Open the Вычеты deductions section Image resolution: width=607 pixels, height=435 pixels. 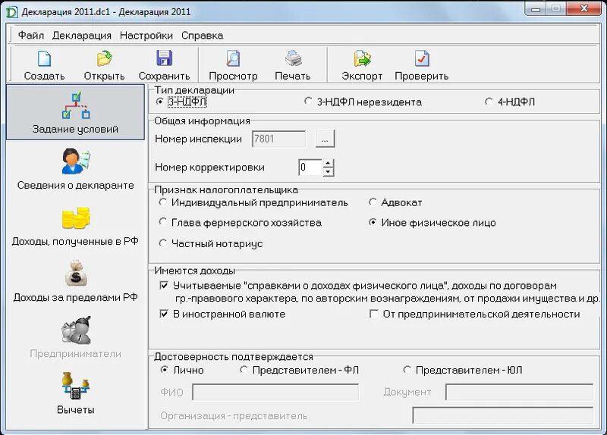(75, 393)
